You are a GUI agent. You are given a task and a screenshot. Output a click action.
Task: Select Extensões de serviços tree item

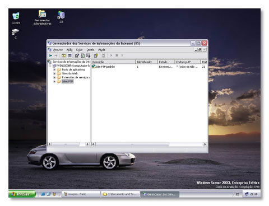76,77
